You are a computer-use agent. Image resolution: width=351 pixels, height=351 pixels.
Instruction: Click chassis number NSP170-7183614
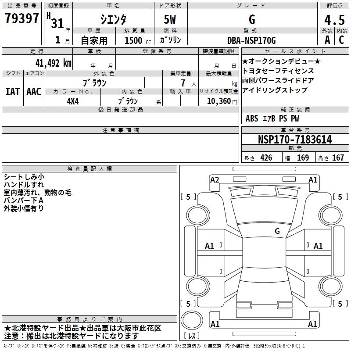point(294,140)
